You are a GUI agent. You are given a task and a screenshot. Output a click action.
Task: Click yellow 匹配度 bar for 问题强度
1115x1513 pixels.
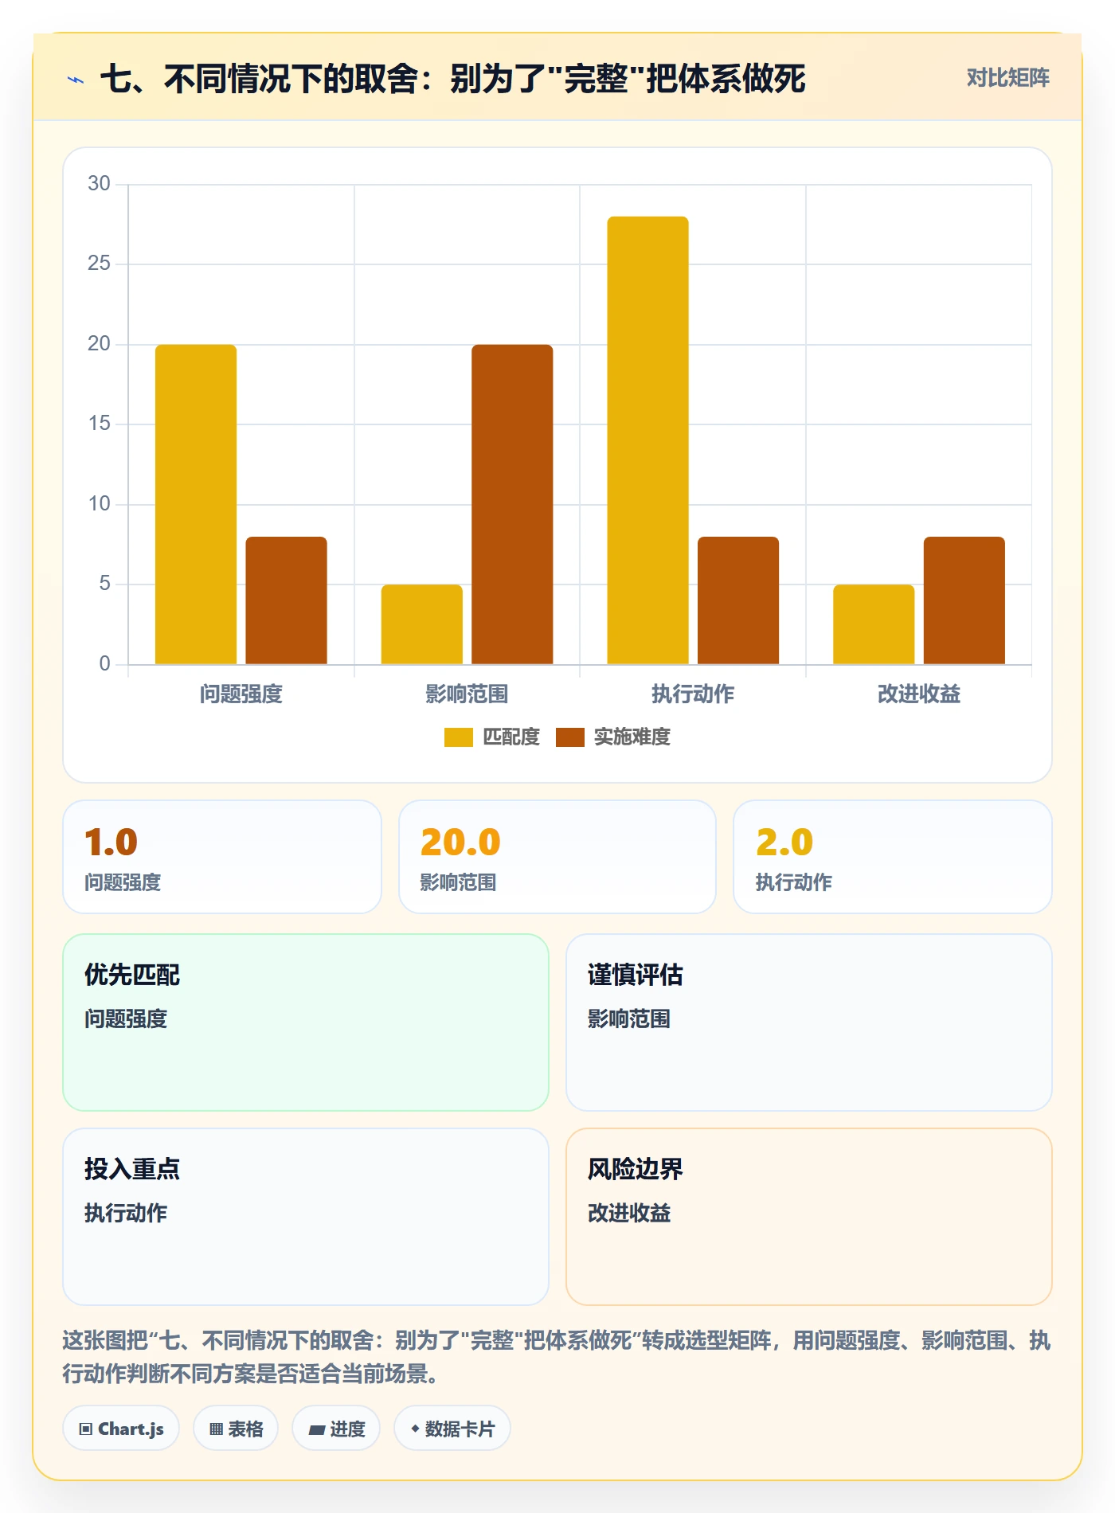pos(196,504)
